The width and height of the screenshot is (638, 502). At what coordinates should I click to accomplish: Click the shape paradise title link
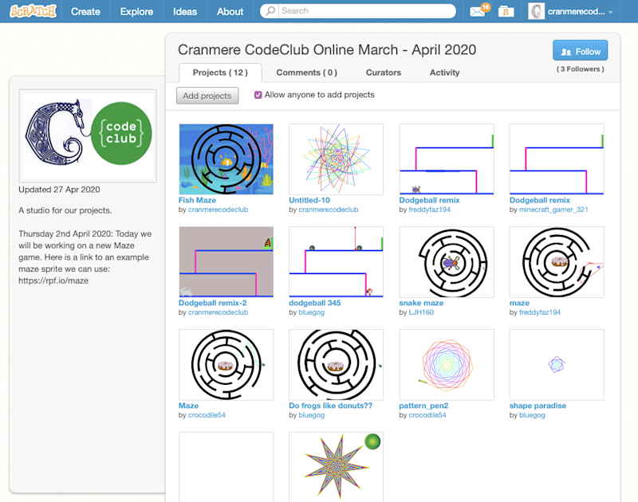point(538,406)
